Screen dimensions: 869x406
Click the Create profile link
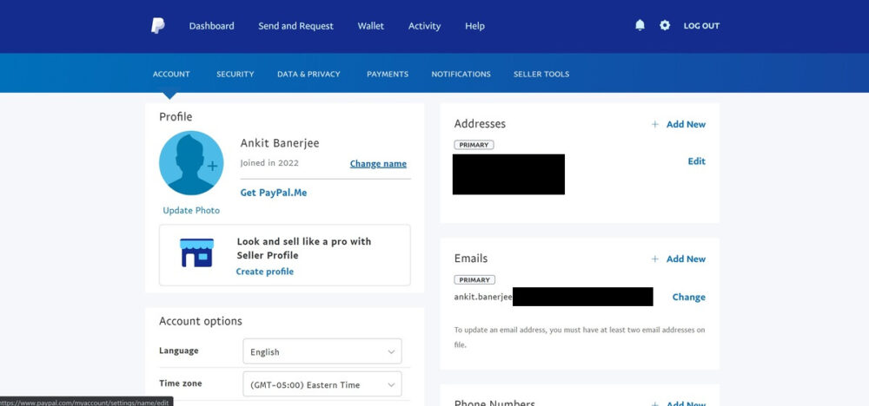point(265,272)
